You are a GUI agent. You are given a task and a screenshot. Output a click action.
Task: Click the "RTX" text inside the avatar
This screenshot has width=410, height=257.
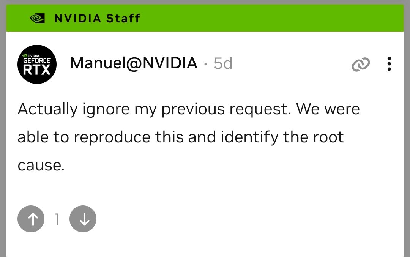coord(37,69)
